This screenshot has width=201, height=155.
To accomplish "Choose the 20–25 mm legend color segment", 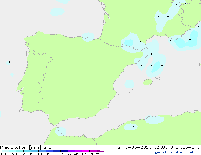I will click(57, 151).
